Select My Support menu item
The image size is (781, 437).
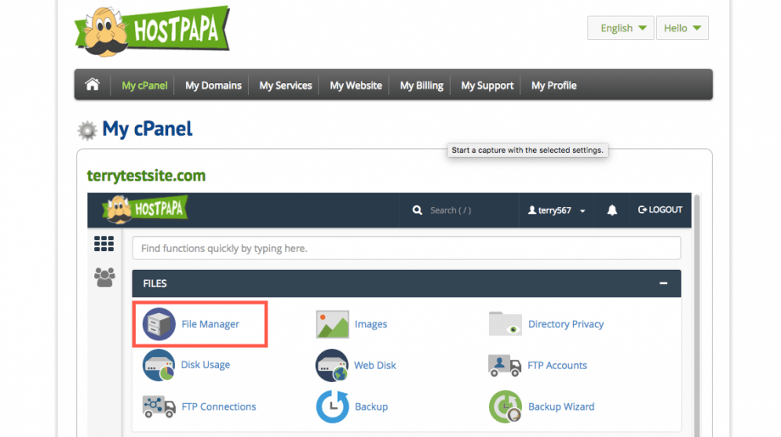tap(487, 85)
